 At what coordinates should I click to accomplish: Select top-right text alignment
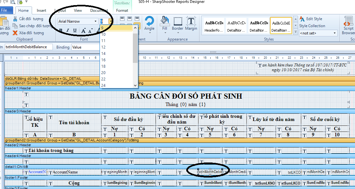pos(137,19)
